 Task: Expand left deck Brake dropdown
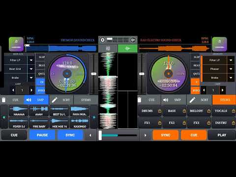(31, 78)
